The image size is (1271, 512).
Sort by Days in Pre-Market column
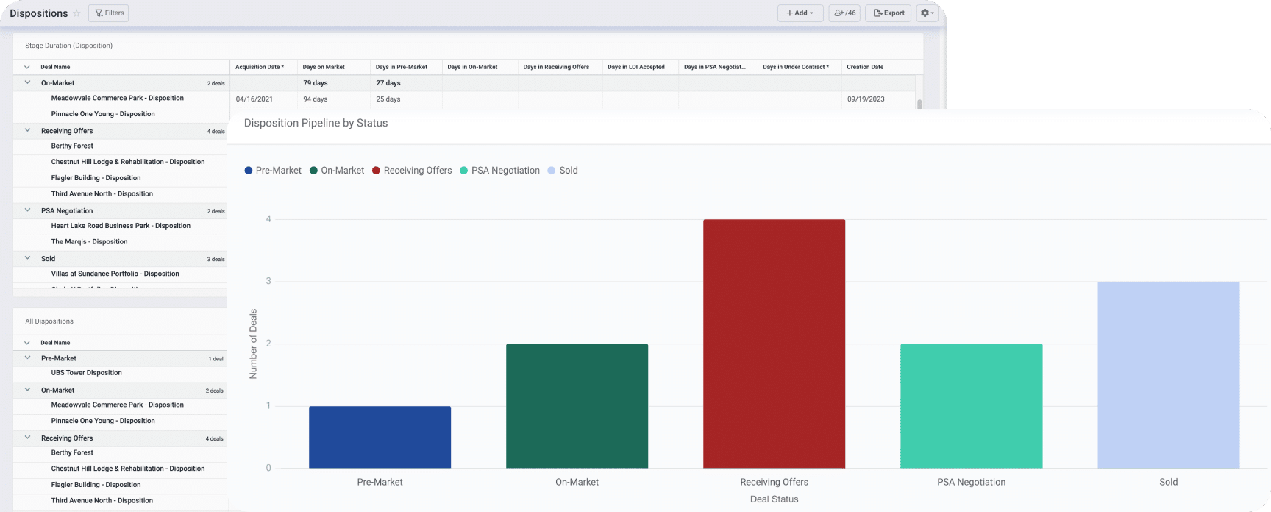402,67
